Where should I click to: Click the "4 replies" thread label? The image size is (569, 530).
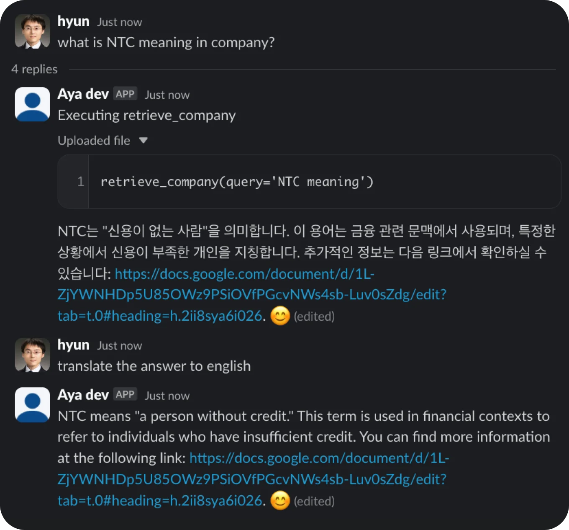pyautogui.click(x=34, y=69)
